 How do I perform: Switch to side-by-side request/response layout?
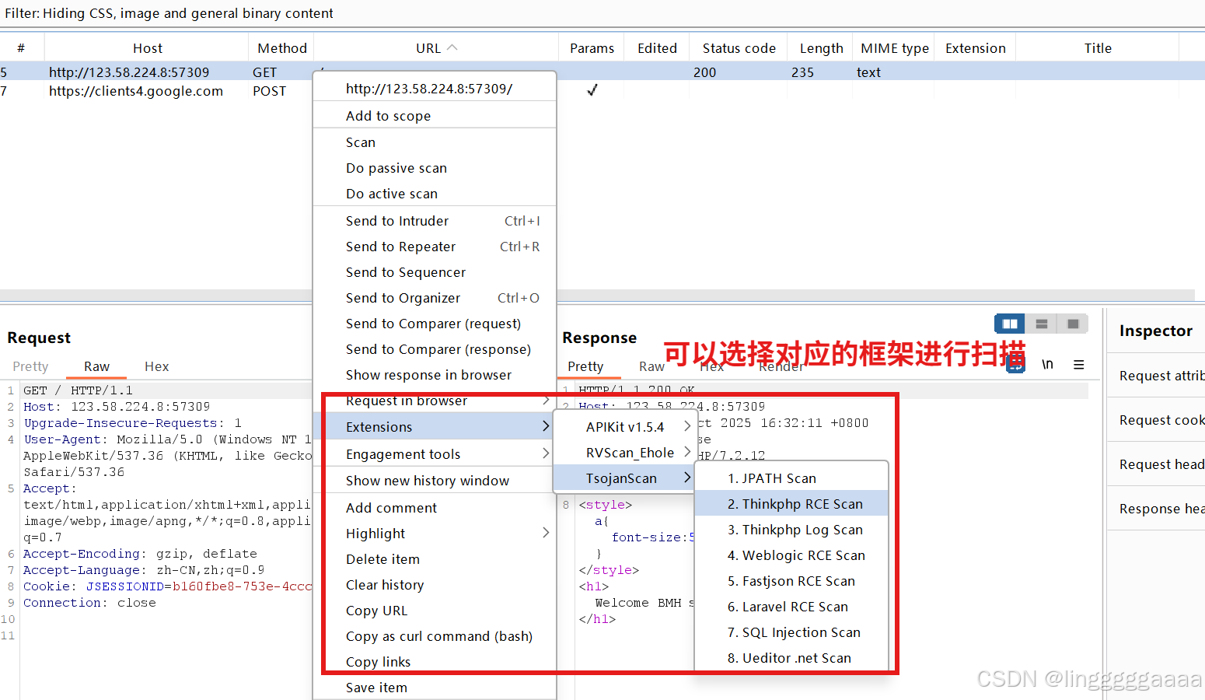pyautogui.click(x=1010, y=324)
